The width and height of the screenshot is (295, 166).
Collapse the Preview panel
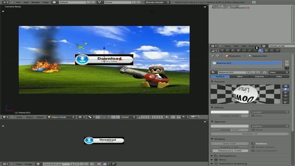click(212, 82)
